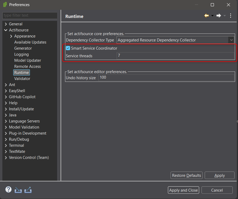Open the three-dot view menu
Image resolution: width=238 pixels, height=199 pixels.
[231, 16]
